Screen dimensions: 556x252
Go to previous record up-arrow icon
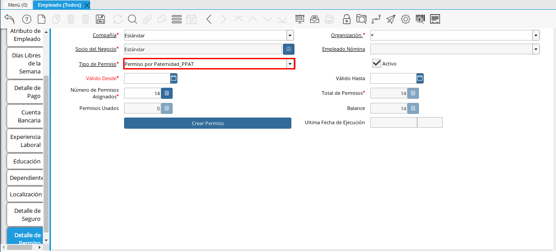click(253, 19)
